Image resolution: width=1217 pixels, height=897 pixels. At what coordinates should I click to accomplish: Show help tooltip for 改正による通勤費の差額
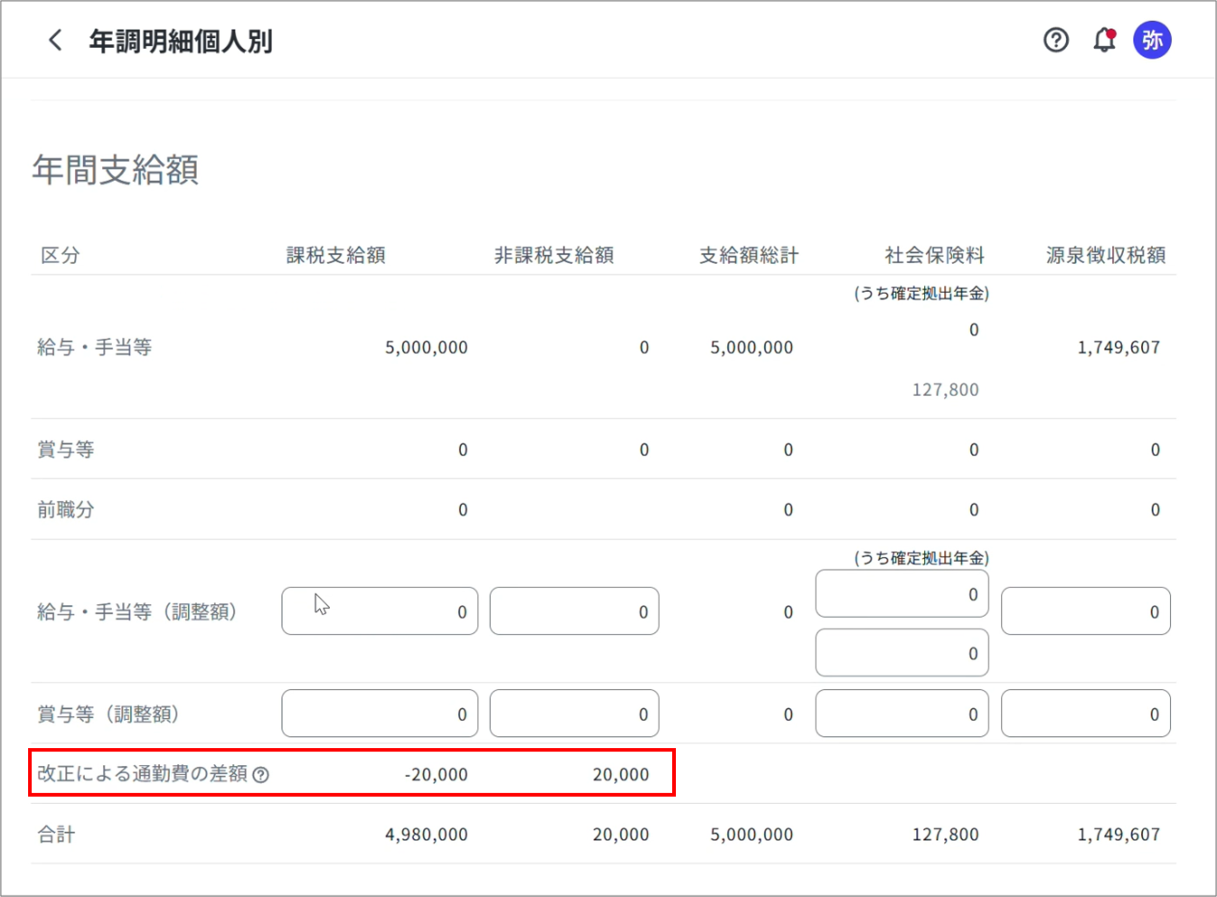[261, 775]
